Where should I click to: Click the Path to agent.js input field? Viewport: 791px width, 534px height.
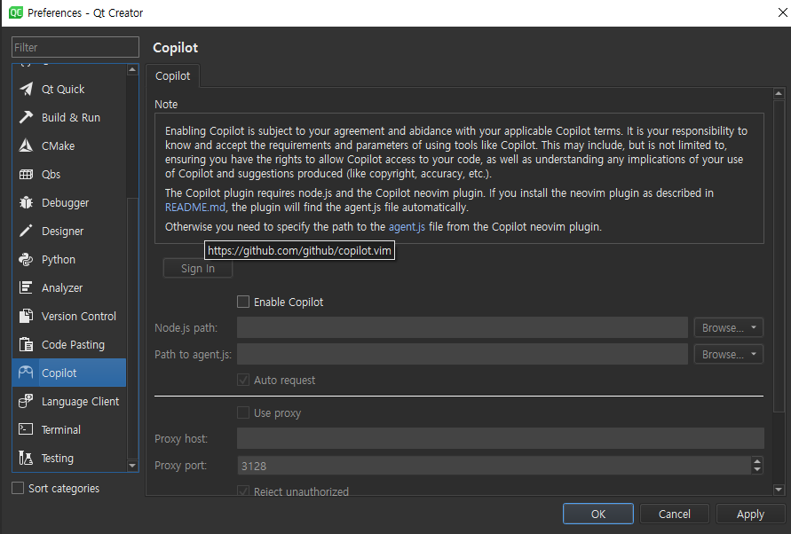pyautogui.click(x=463, y=355)
